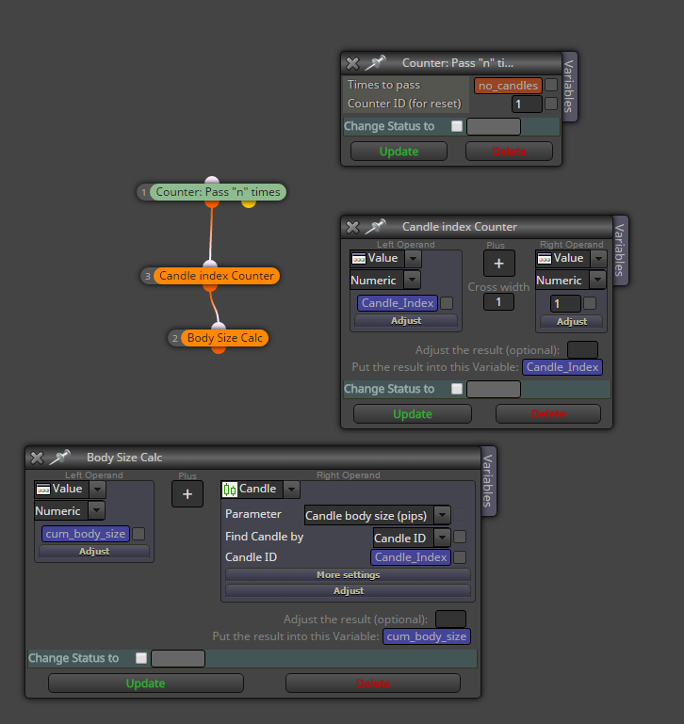Toggle checkbox beside Find Candle by dropdown
This screenshot has height=724, width=684.
point(460,537)
